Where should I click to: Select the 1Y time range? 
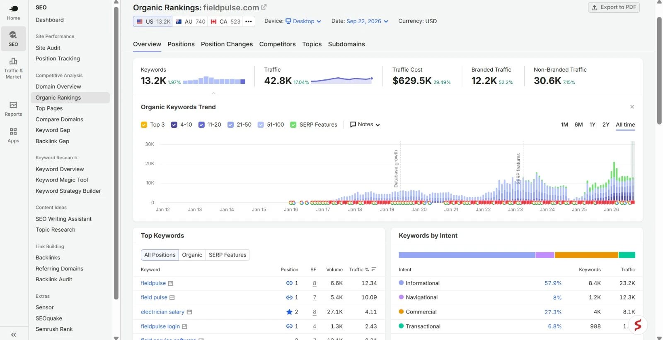(x=592, y=125)
